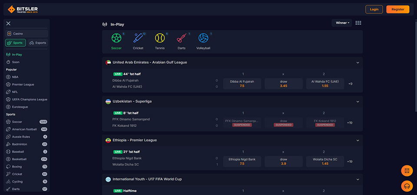The width and height of the screenshot is (417, 195).
Task: Open the bet slip floating icon
Action: (407, 171)
